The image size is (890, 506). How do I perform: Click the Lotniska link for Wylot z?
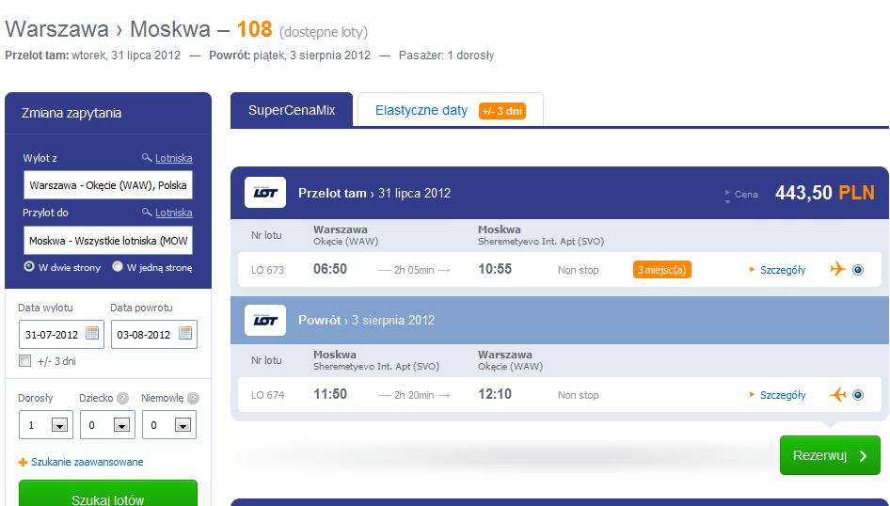click(174, 158)
